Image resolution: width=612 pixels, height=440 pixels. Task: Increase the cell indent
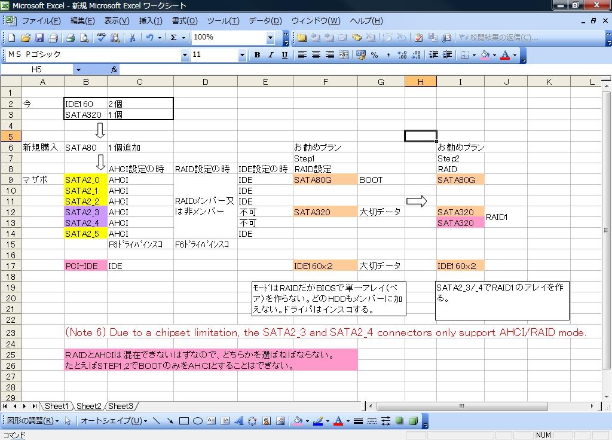[x=447, y=55]
